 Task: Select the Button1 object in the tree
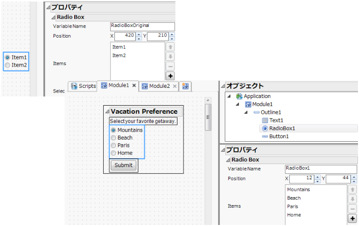click(279, 137)
